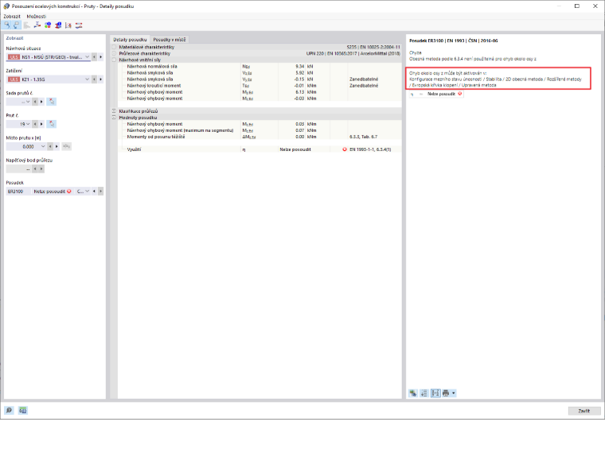Select the Návrhová normálová síla row
This screenshot has width=605, height=453.
260,67
